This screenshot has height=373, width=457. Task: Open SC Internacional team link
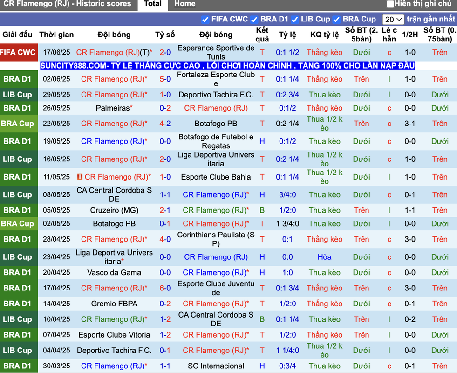pyautogui.click(x=216, y=366)
